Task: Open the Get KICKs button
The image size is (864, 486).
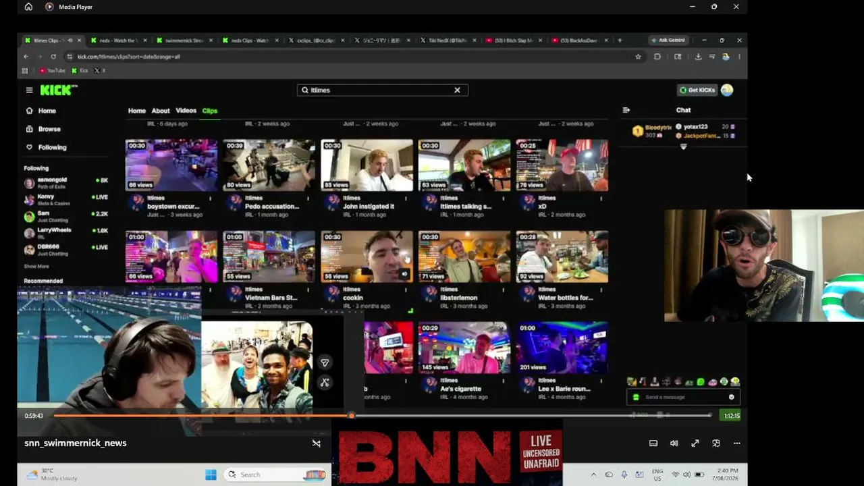Action: tap(697, 90)
